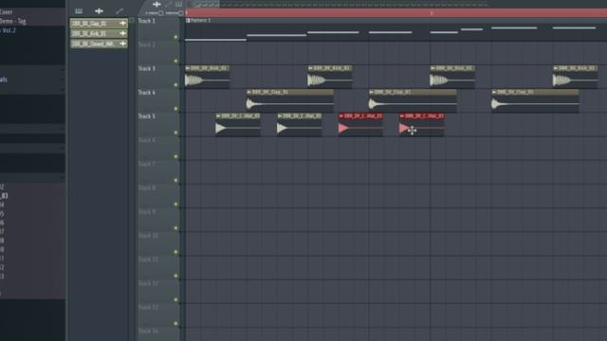Mute Track 5 with its green dot
Image resolution: width=607 pixels, height=341 pixels.
(175, 133)
